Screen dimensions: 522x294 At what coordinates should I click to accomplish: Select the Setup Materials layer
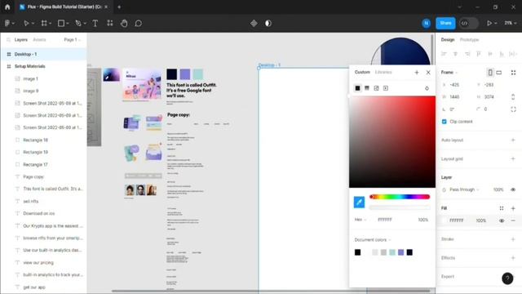point(43,66)
